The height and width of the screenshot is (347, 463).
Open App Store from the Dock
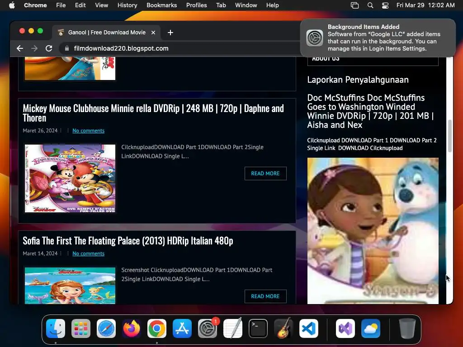pos(182,328)
